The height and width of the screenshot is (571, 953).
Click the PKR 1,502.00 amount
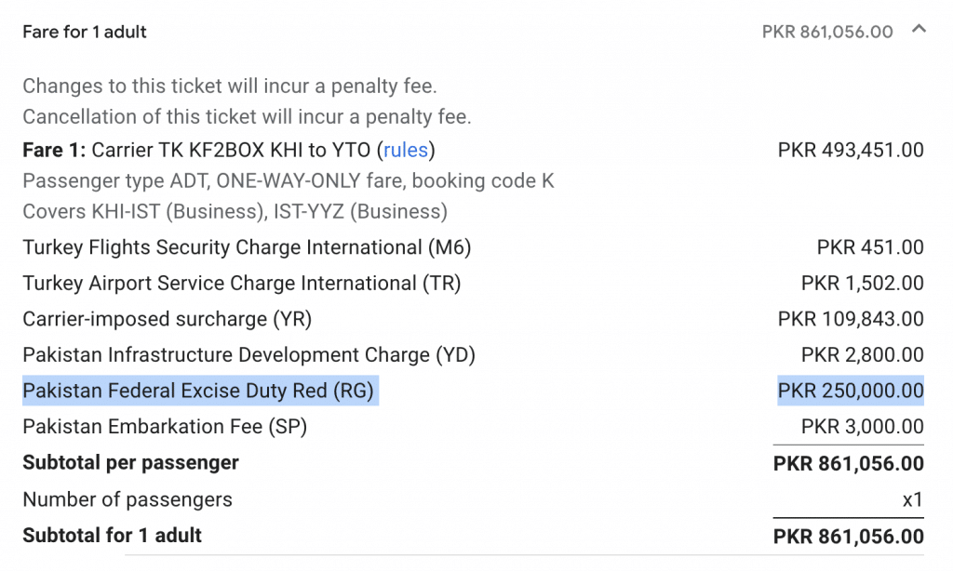(862, 283)
